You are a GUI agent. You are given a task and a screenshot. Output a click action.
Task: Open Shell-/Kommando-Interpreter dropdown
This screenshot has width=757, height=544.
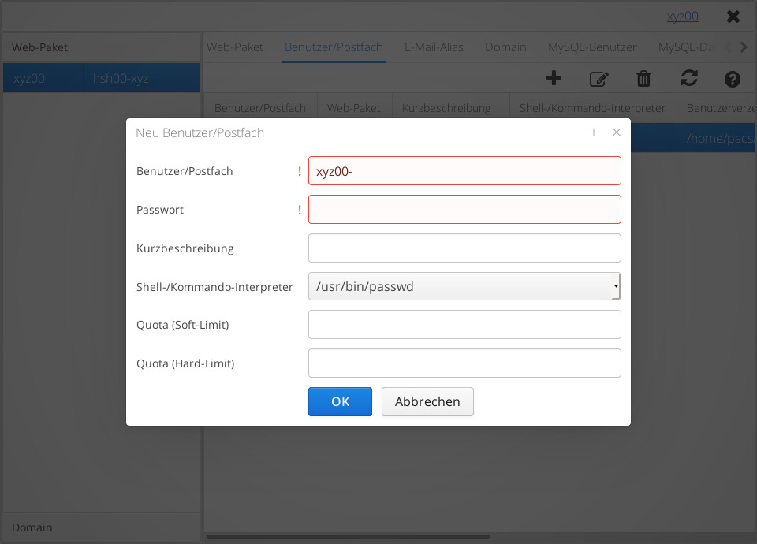click(x=464, y=287)
